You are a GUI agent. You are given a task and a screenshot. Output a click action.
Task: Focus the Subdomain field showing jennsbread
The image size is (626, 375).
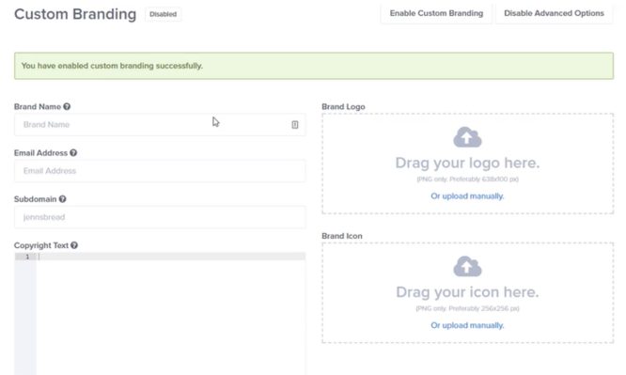tap(160, 217)
